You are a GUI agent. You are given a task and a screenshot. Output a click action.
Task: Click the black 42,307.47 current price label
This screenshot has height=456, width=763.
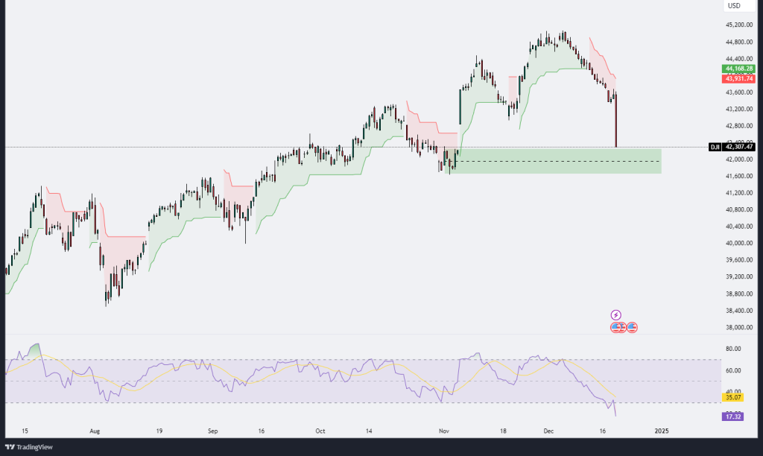[x=738, y=147]
